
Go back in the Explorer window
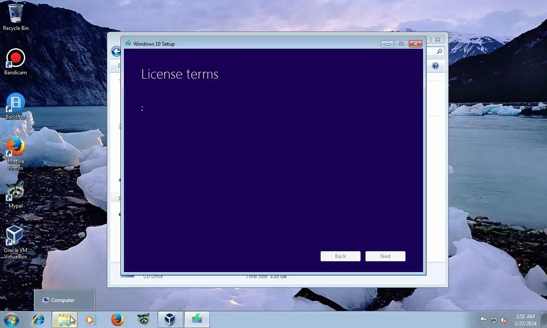point(116,52)
